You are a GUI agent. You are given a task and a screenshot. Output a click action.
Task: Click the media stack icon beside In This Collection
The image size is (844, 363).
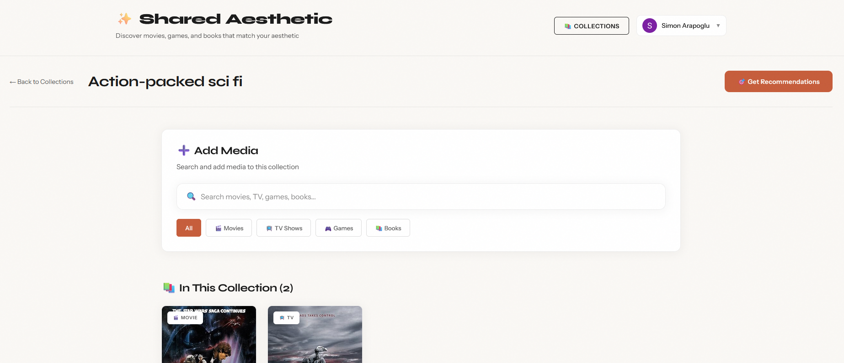tap(169, 287)
